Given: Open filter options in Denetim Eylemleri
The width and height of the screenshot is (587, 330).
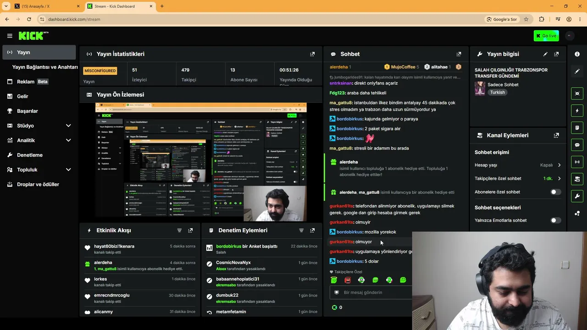Looking at the screenshot, I should (x=301, y=231).
